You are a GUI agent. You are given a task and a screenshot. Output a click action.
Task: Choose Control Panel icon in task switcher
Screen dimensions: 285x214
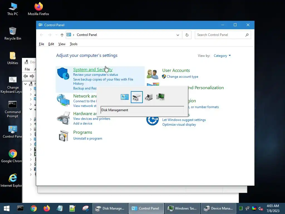(x=124, y=97)
